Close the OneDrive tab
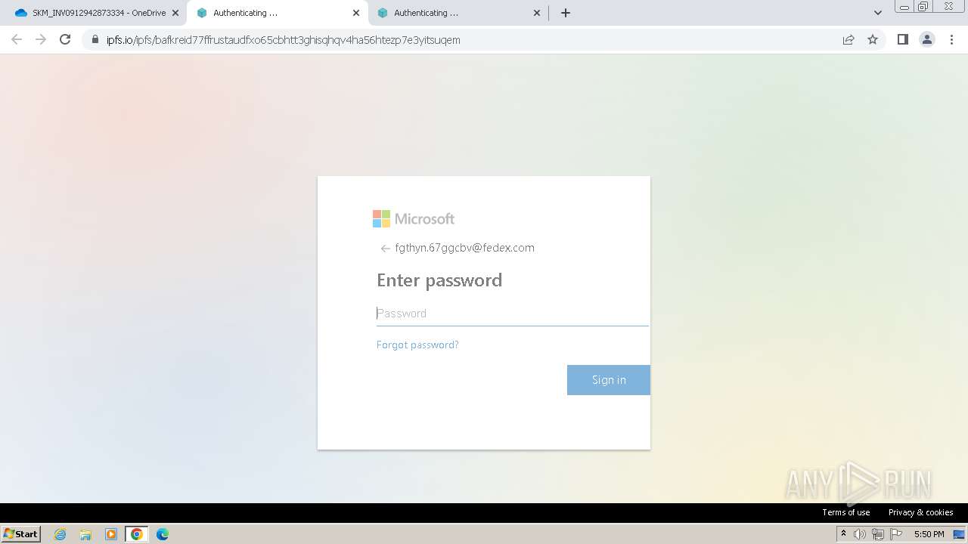 click(175, 13)
